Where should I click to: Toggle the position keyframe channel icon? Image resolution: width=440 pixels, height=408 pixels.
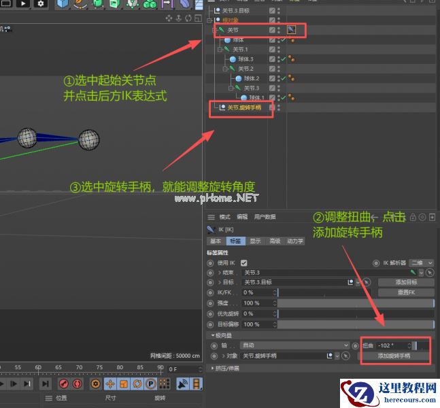110,384
